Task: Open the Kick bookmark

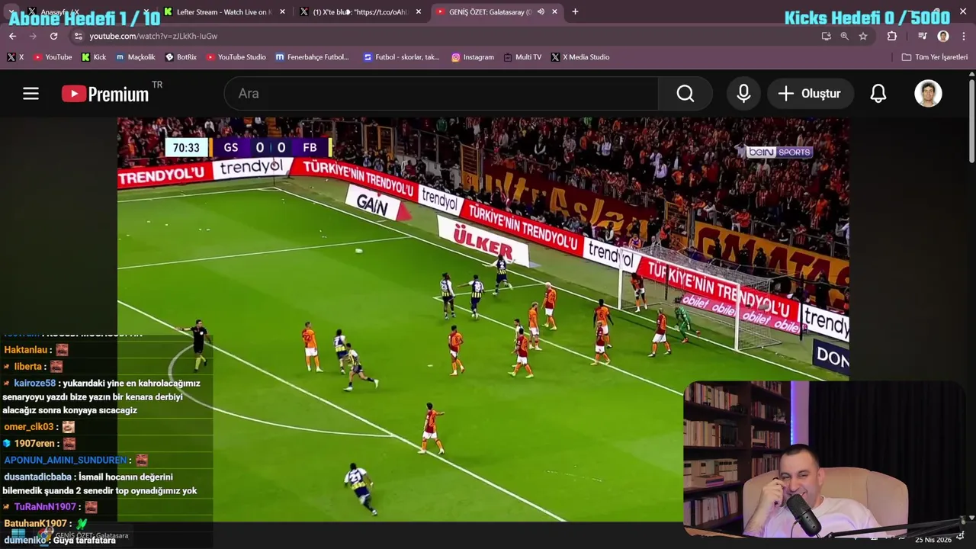Action: pyautogui.click(x=94, y=57)
